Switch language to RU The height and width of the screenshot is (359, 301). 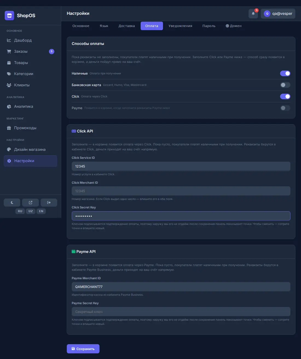(20, 211)
